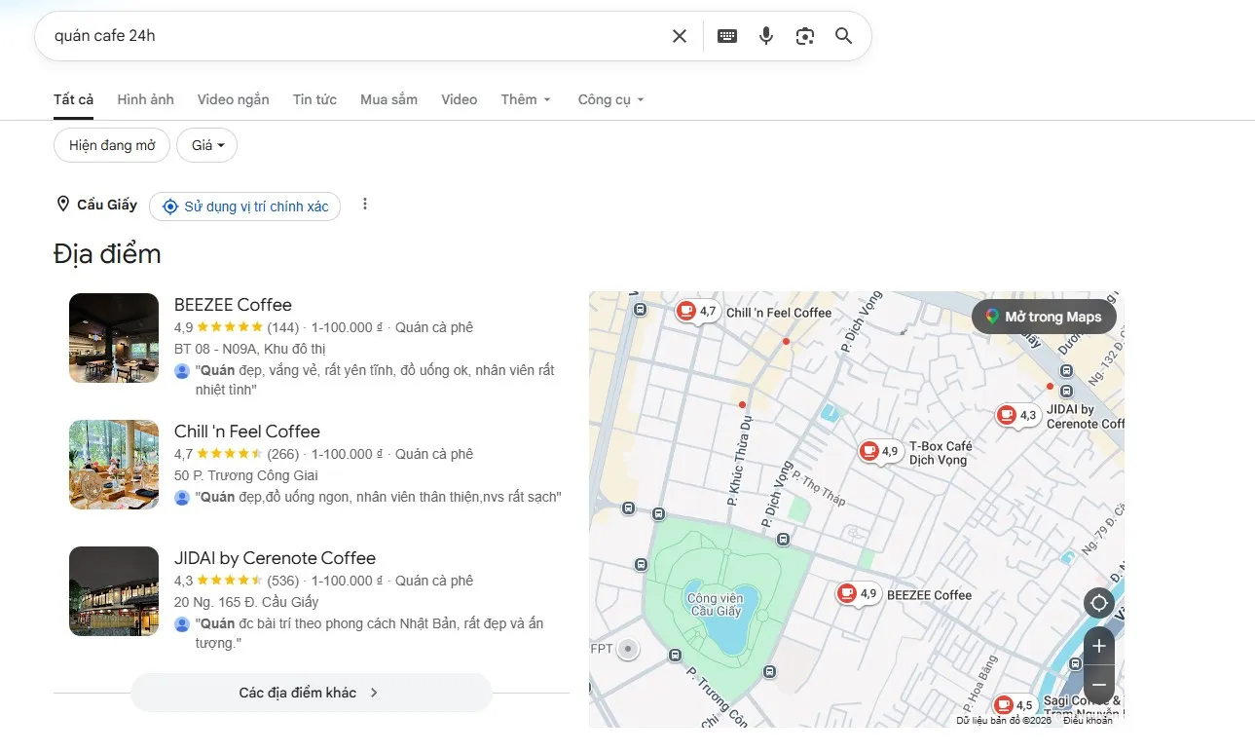The height and width of the screenshot is (752, 1255).
Task: Center the map on my location
Action: 1099,603
